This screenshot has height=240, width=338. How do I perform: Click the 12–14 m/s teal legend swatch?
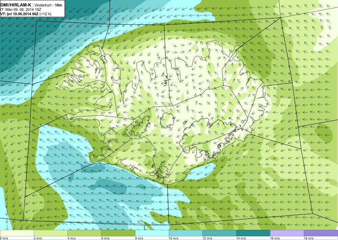219,233
